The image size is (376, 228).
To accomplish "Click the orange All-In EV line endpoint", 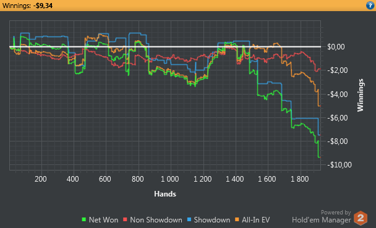I will click(x=319, y=106).
